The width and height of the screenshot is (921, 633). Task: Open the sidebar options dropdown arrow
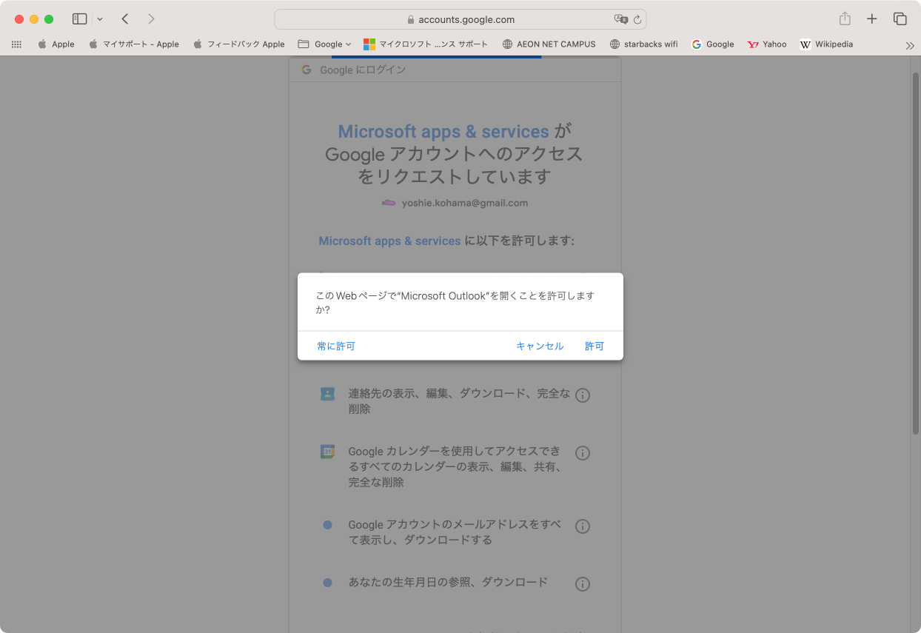pos(100,19)
